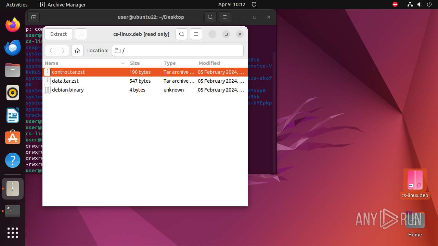Click the Extract button
Image resolution: width=438 pixels, height=246 pixels.
point(59,34)
